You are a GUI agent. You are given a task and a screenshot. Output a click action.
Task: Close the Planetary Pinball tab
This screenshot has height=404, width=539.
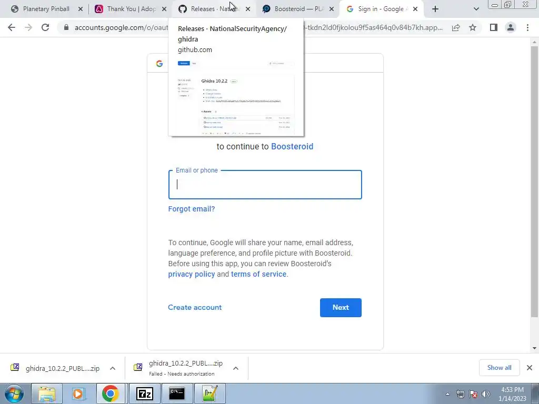point(81,9)
